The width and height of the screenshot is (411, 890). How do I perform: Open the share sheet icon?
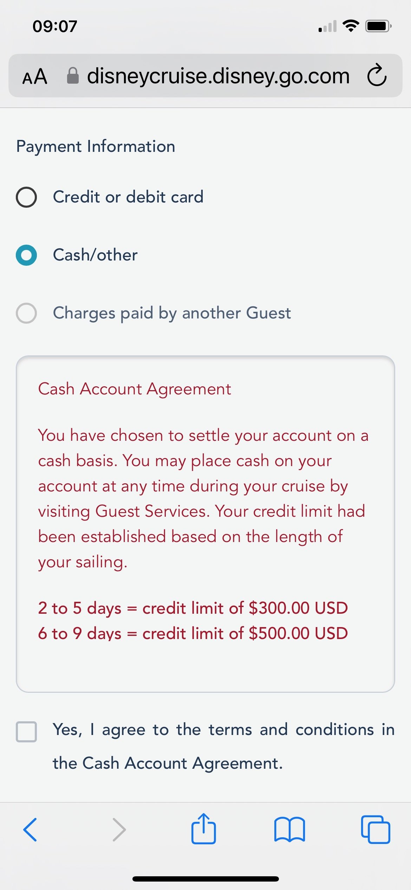pyautogui.click(x=203, y=828)
